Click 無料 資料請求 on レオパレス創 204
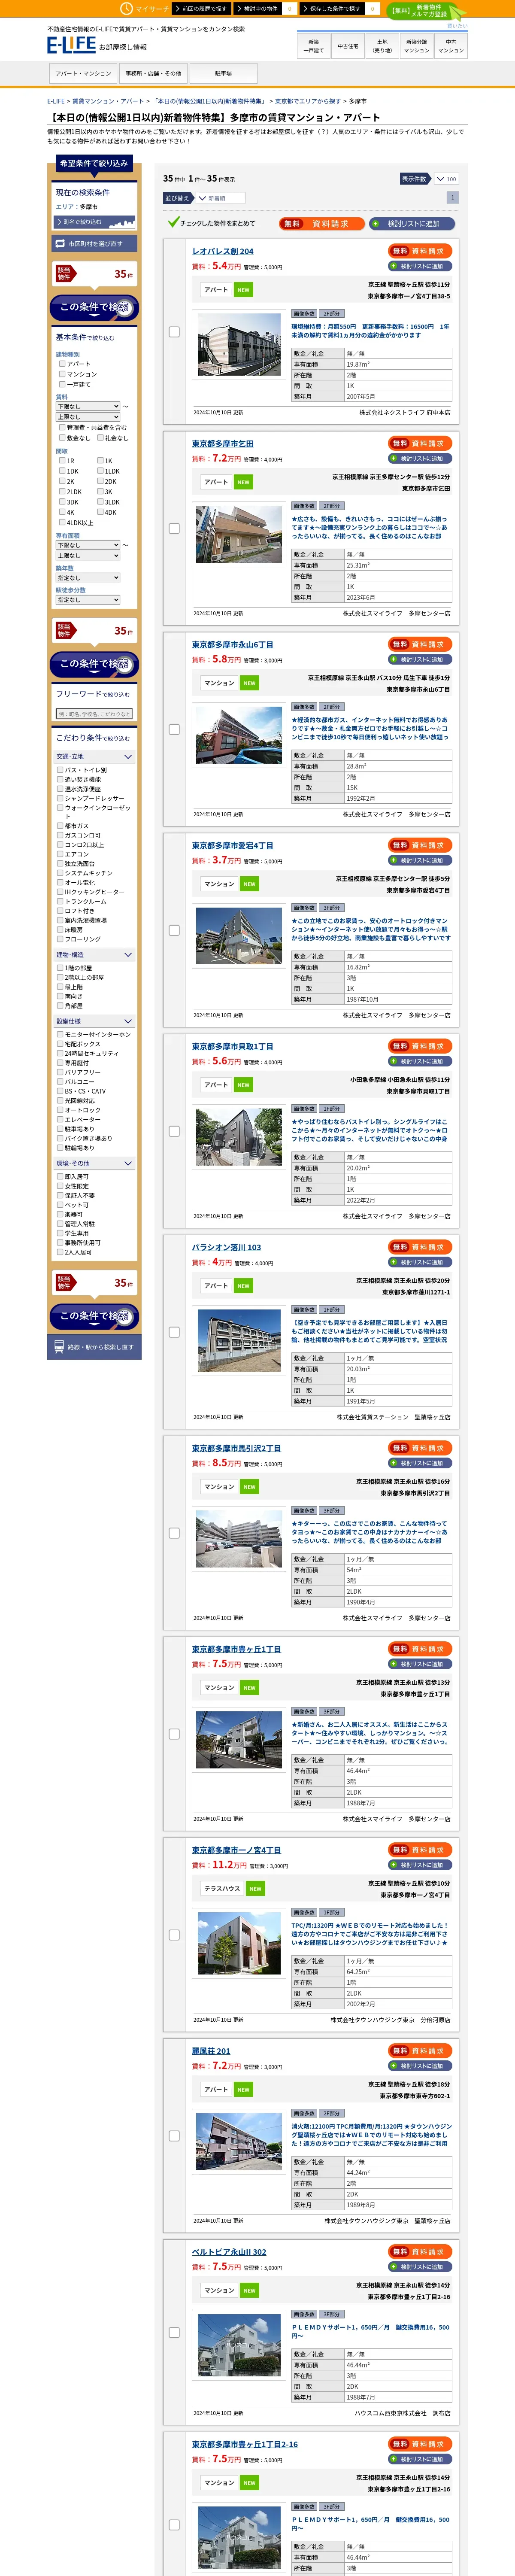This screenshot has width=515, height=2576. click(420, 251)
